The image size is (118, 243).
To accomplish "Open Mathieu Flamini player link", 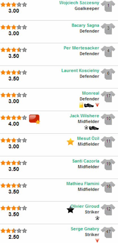I will (83, 184).
